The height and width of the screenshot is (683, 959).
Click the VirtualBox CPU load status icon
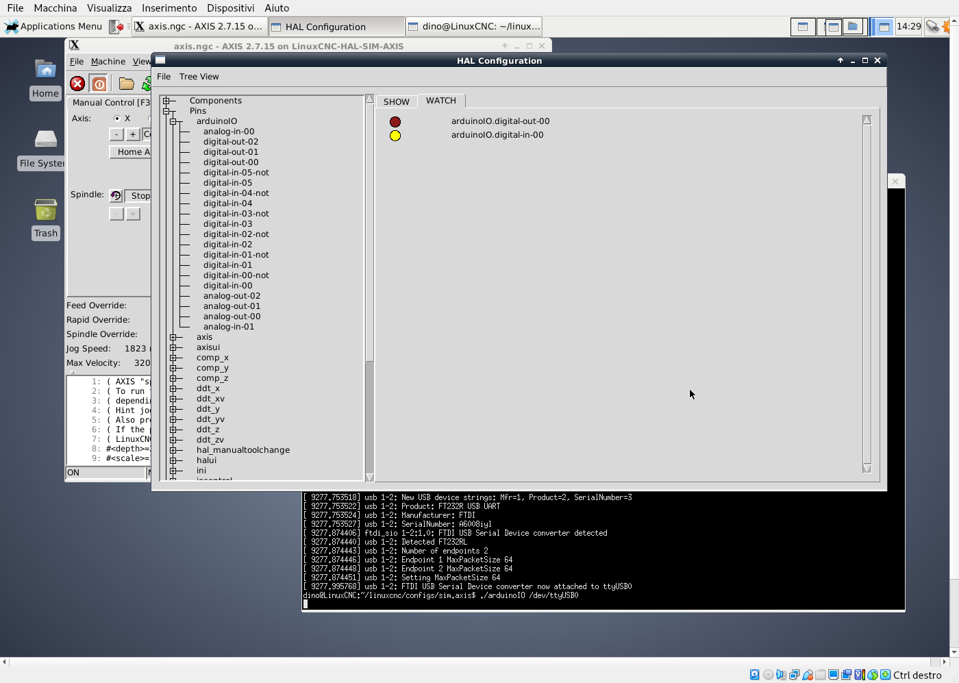tap(859, 675)
